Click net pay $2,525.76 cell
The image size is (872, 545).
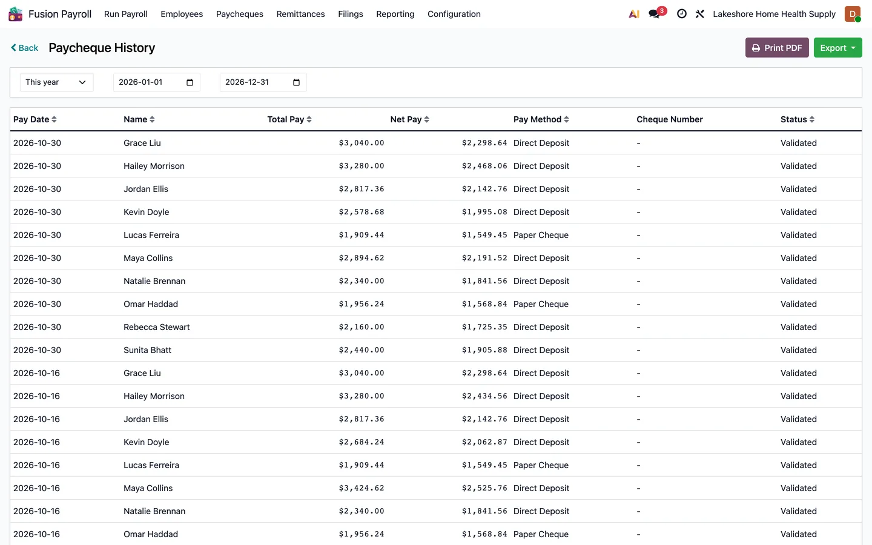pos(484,488)
